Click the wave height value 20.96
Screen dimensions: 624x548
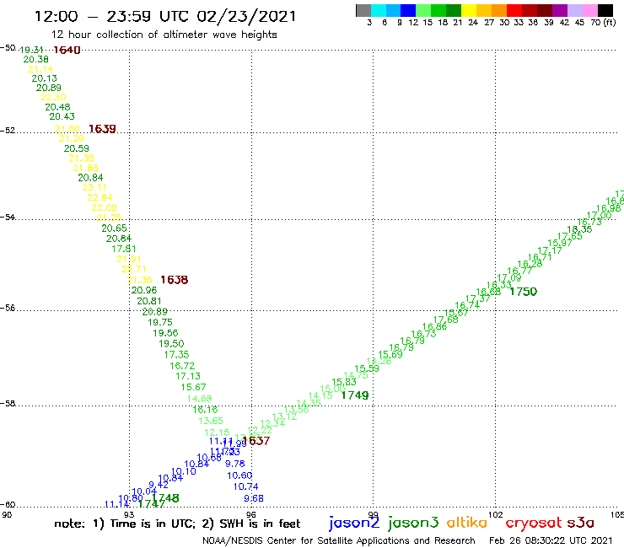coord(144,291)
